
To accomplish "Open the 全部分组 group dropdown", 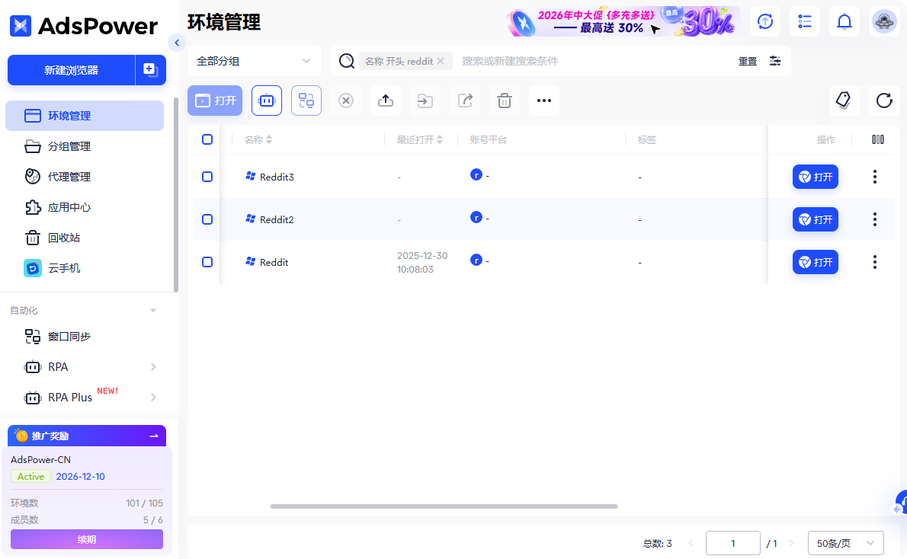I will (255, 61).
